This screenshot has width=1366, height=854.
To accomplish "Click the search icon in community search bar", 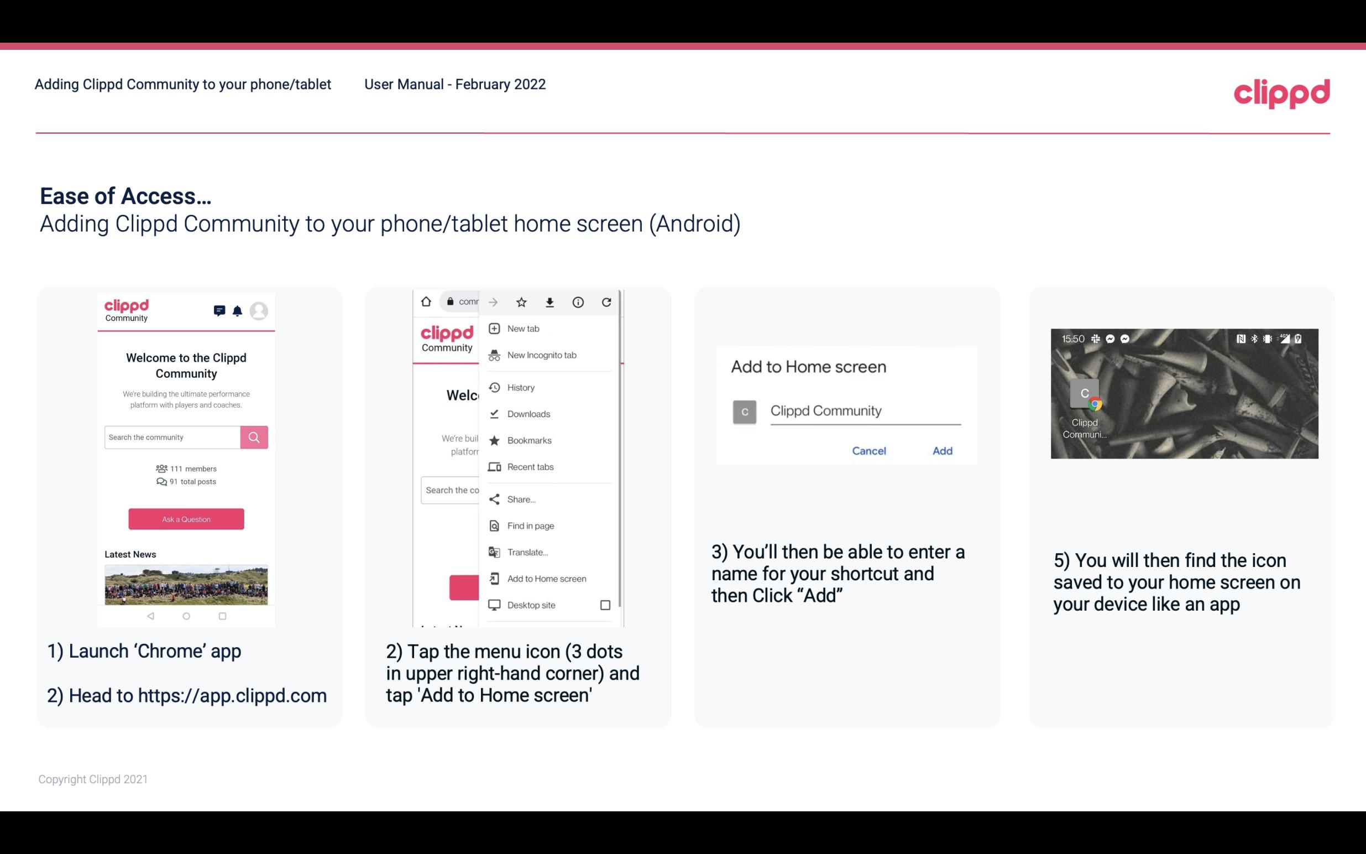I will tap(254, 437).
